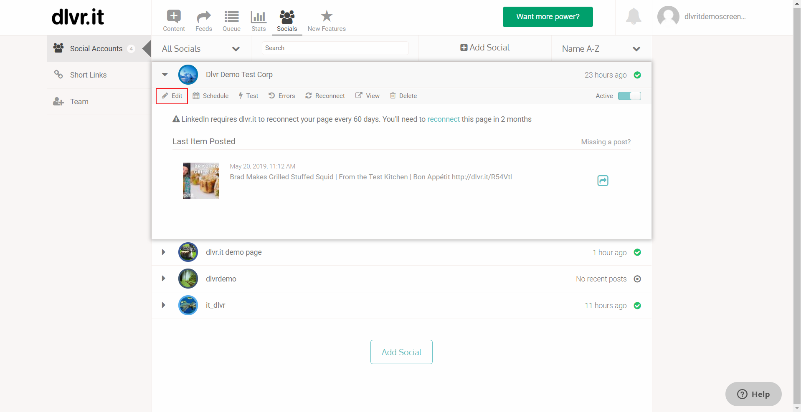Expand the dlvr.it demo page row
The image size is (801, 412).
click(164, 252)
